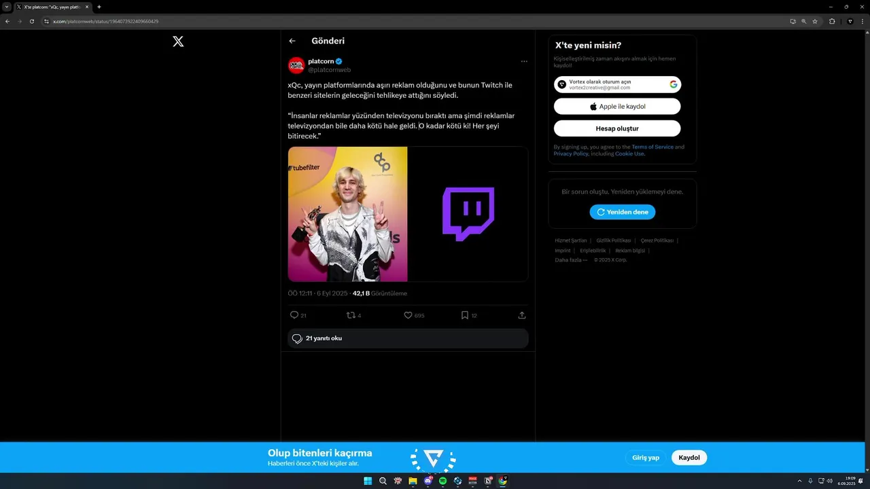Open Discord from the taskbar
Image resolution: width=870 pixels, height=489 pixels.
[x=428, y=481]
